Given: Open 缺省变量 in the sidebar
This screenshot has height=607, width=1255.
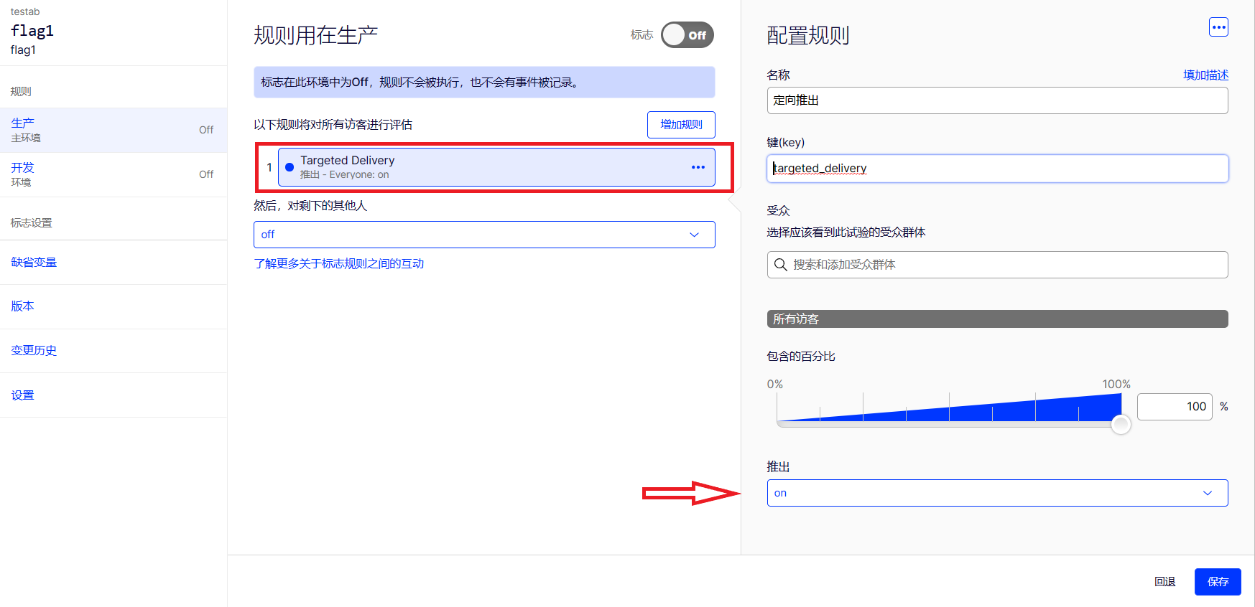Looking at the screenshot, I should 34,262.
